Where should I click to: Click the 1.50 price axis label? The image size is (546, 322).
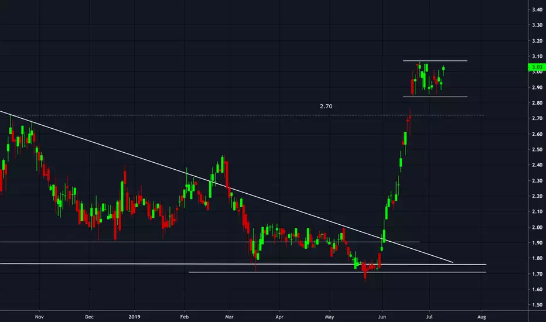point(537,305)
